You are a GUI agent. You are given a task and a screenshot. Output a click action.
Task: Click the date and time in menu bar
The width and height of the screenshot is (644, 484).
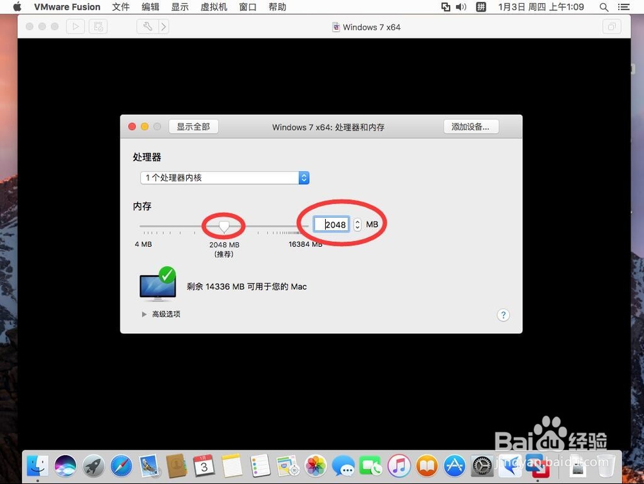click(541, 7)
